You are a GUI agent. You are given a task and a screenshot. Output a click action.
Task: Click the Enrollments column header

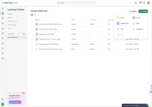coord(93,20)
